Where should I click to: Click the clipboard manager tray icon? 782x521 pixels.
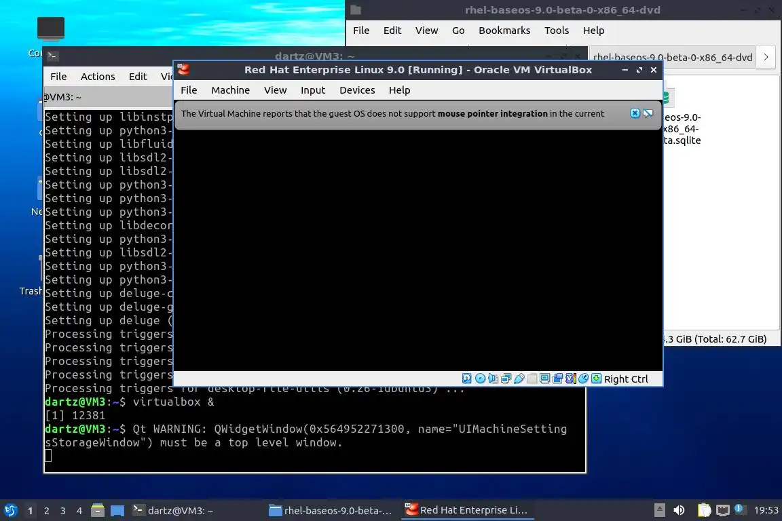point(704,510)
